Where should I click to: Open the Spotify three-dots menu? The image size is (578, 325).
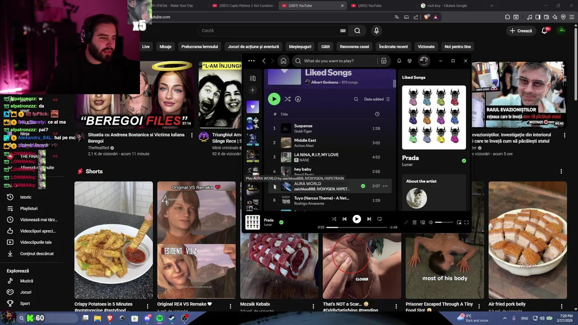pyautogui.click(x=251, y=61)
